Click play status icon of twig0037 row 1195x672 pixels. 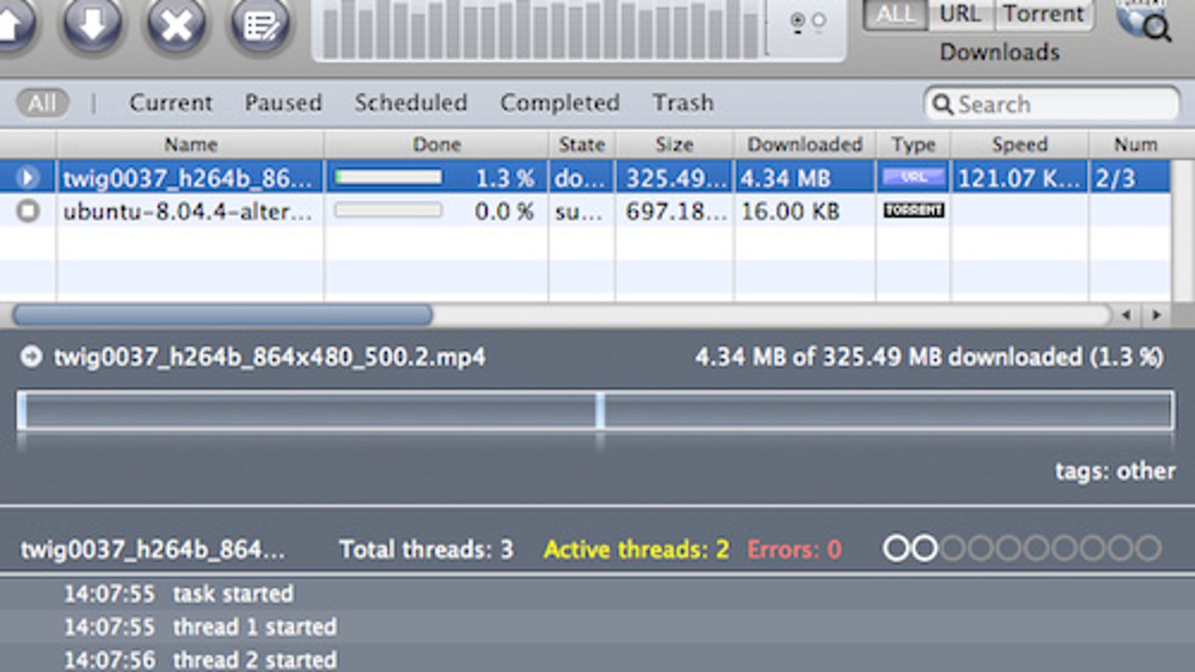point(28,178)
